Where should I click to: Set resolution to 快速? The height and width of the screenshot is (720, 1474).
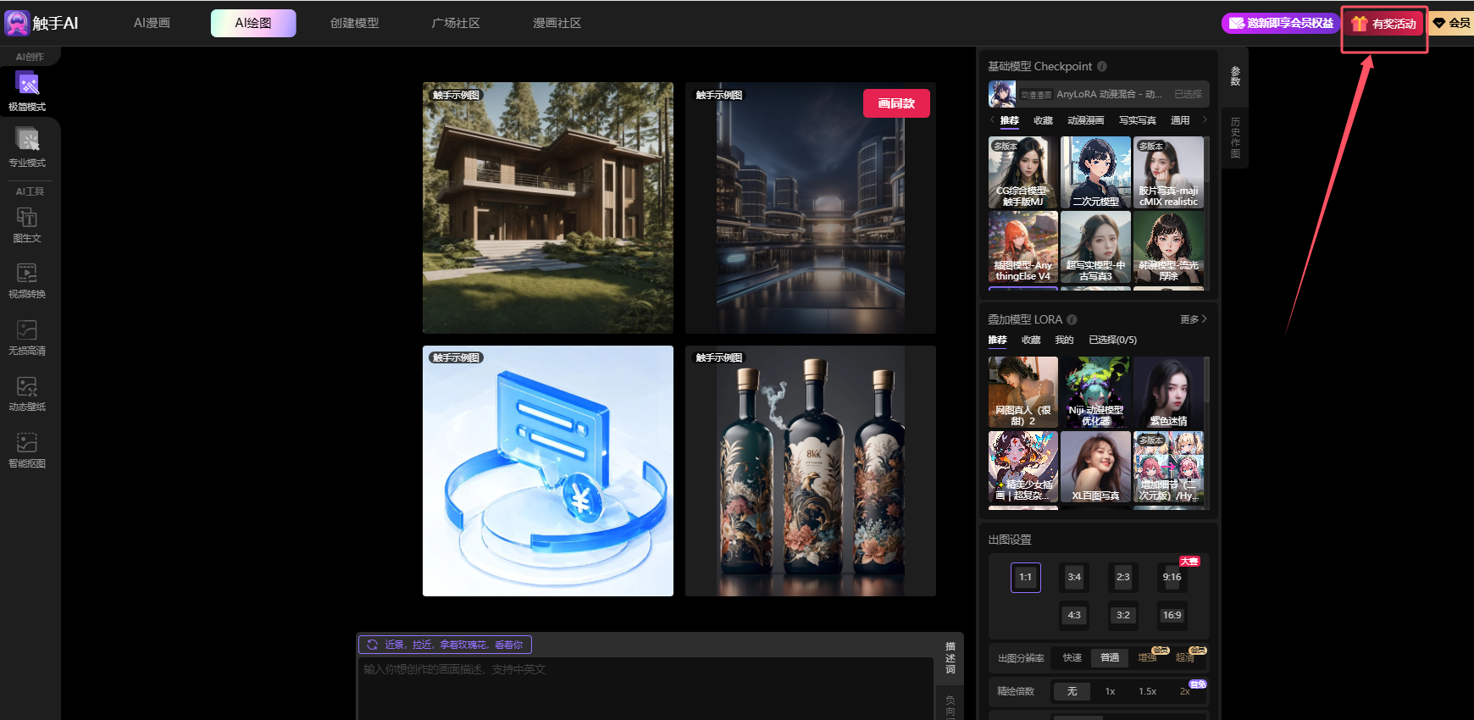(x=1072, y=657)
